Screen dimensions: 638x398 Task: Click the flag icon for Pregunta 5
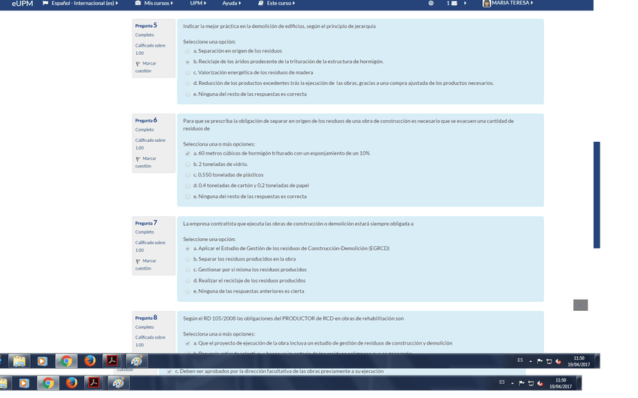(138, 64)
